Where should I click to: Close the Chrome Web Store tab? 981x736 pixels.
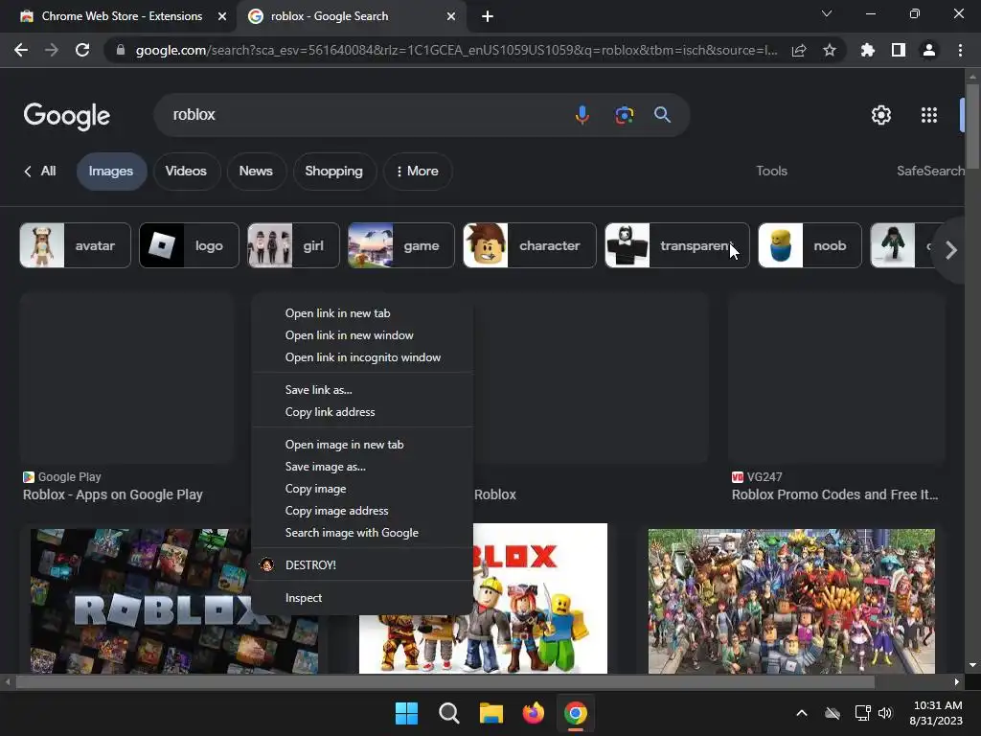222,16
